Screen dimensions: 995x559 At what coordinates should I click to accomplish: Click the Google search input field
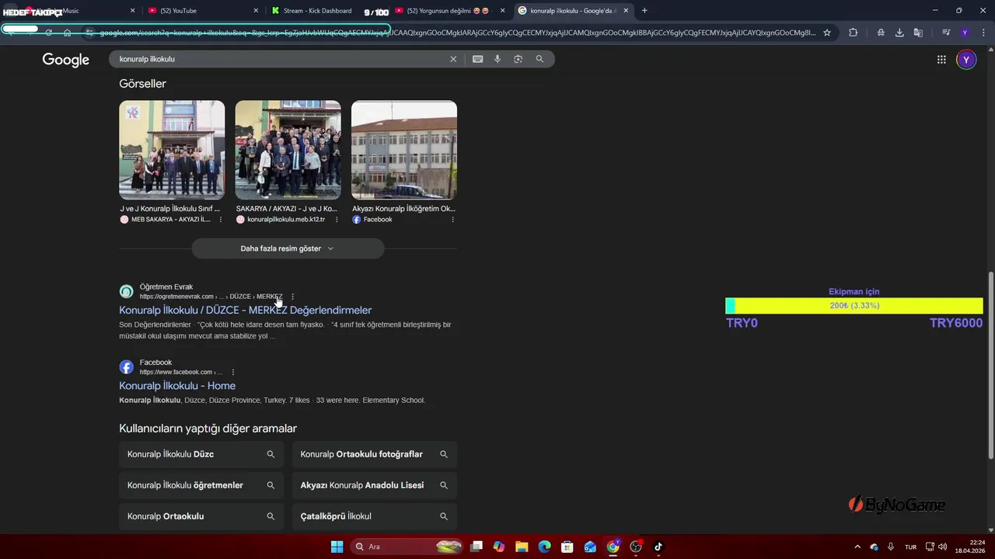click(280, 59)
